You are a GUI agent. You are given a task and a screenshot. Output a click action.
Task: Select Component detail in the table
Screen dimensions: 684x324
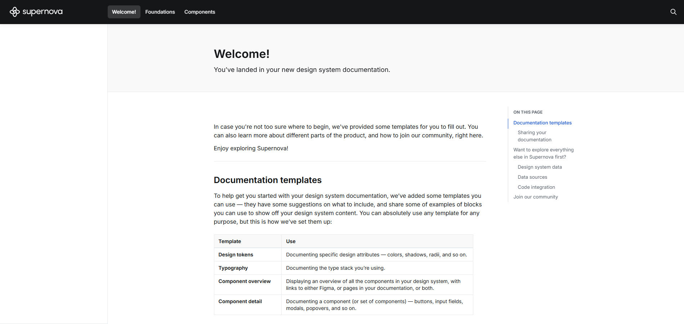pyautogui.click(x=240, y=301)
